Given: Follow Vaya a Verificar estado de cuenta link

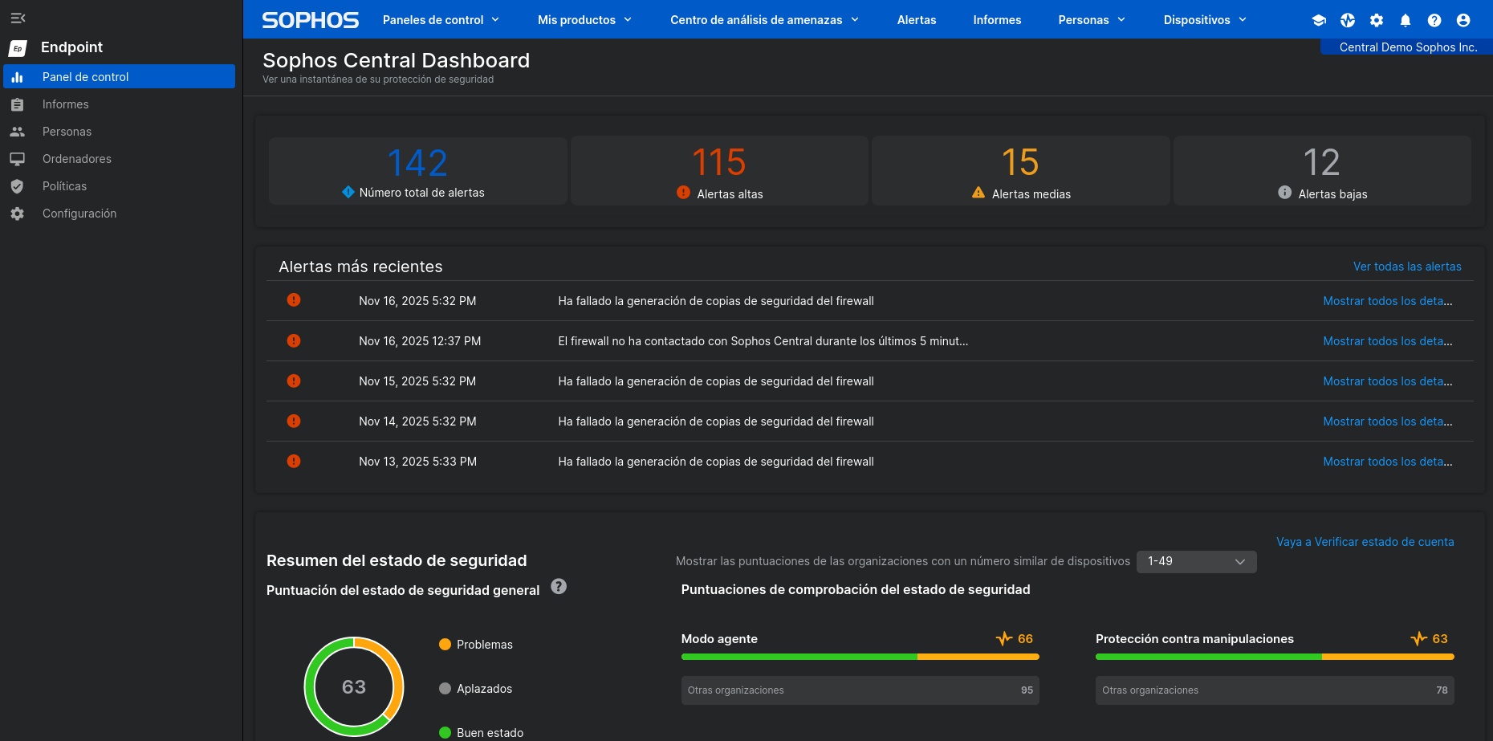Looking at the screenshot, I should [x=1365, y=542].
